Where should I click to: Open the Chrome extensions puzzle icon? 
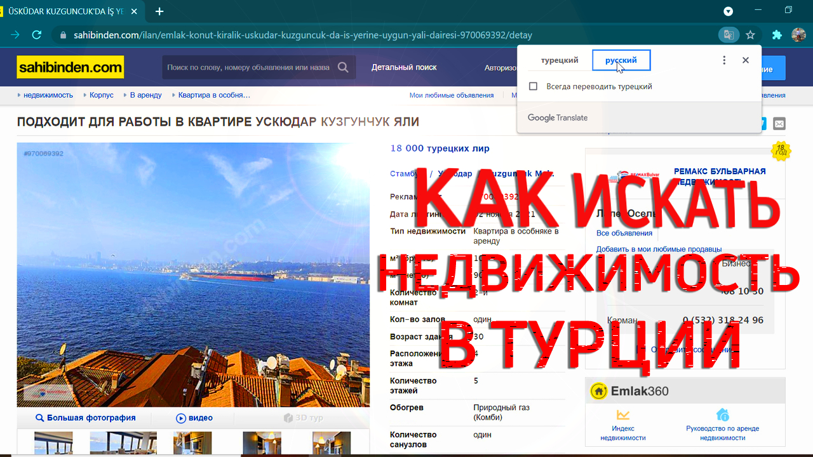tap(777, 35)
